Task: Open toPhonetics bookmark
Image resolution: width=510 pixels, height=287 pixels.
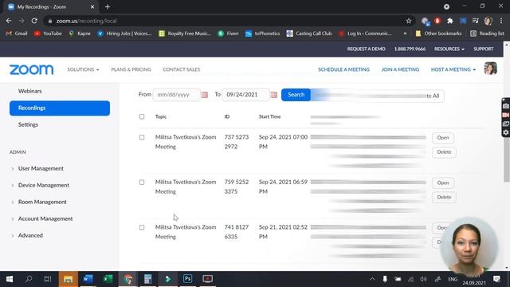Action: click(262, 33)
